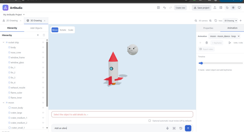
Task: Add a new item to Hierarchy
Action: 38,35
